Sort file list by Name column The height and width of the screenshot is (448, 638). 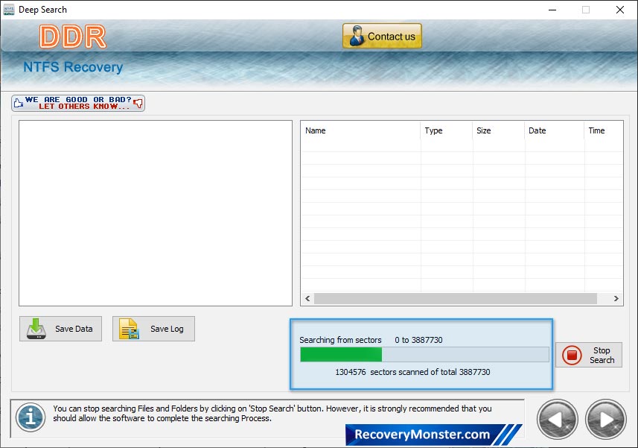point(361,130)
